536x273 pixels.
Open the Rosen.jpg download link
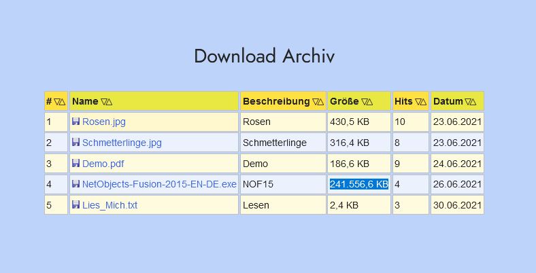pyautogui.click(x=103, y=122)
